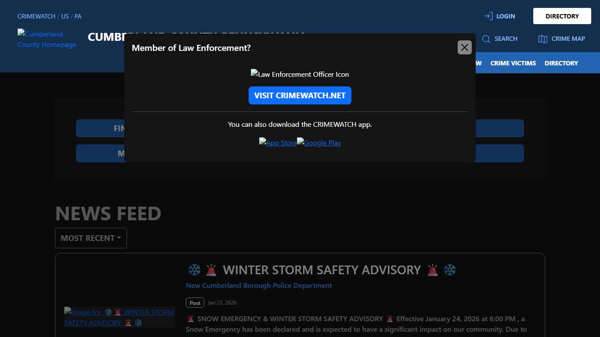The height and width of the screenshot is (337, 600).
Task: Go to the CRIMEWATCH breadcrumb link
Action: tap(36, 16)
